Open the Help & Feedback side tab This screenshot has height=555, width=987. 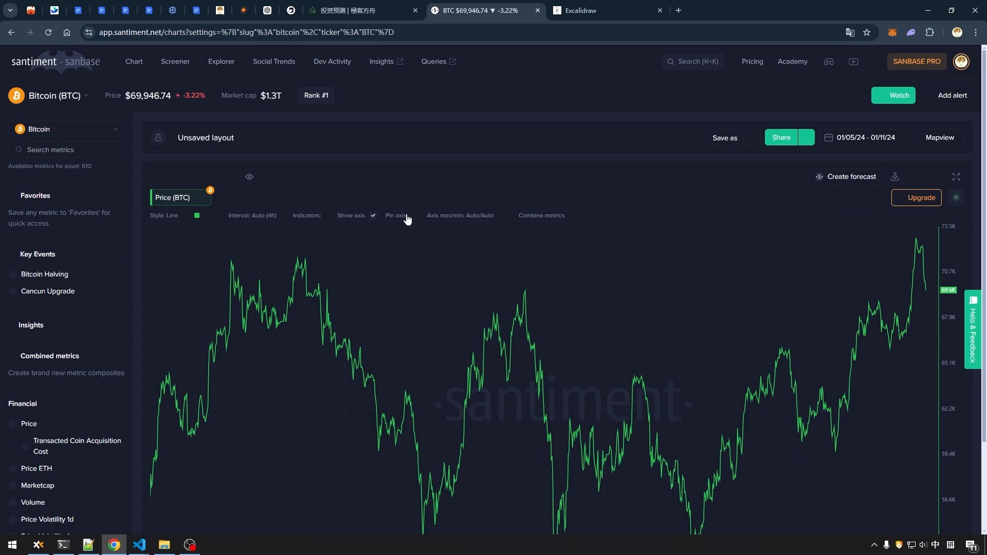pos(973,329)
